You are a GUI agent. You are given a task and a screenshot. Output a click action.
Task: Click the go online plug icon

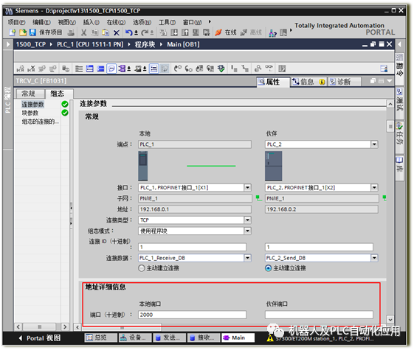[218, 32]
